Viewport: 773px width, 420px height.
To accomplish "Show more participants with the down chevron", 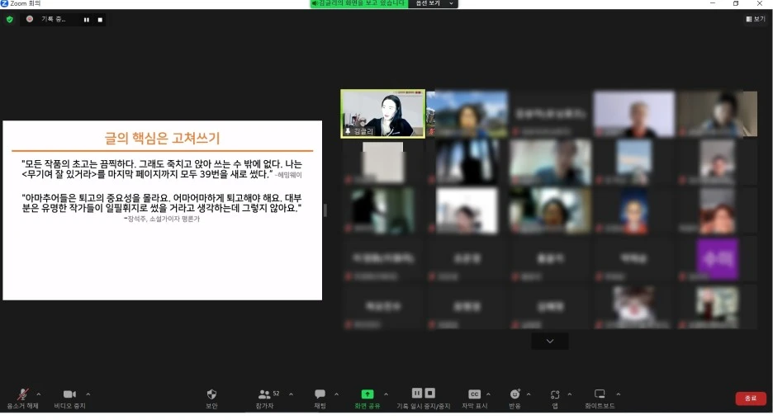I will click(550, 342).
